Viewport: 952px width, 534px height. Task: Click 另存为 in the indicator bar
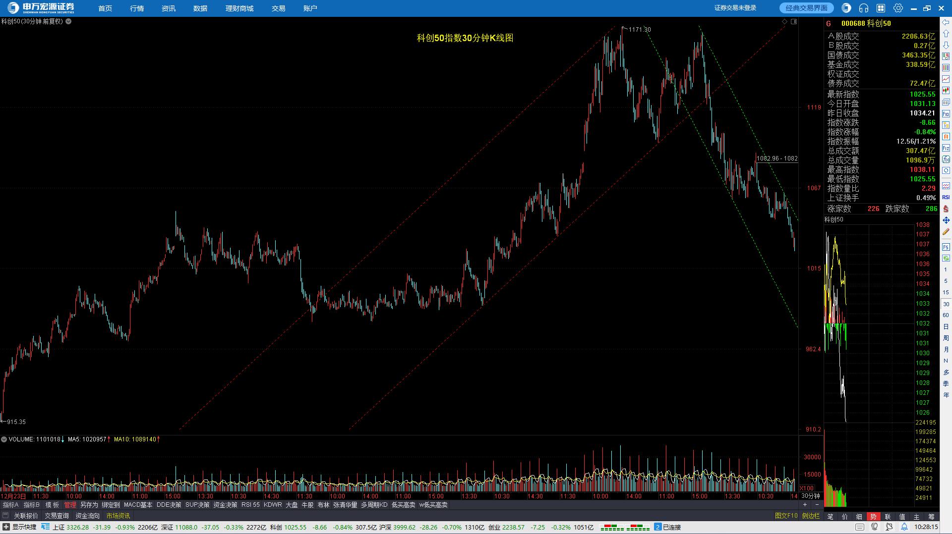(x=89, y=505)
